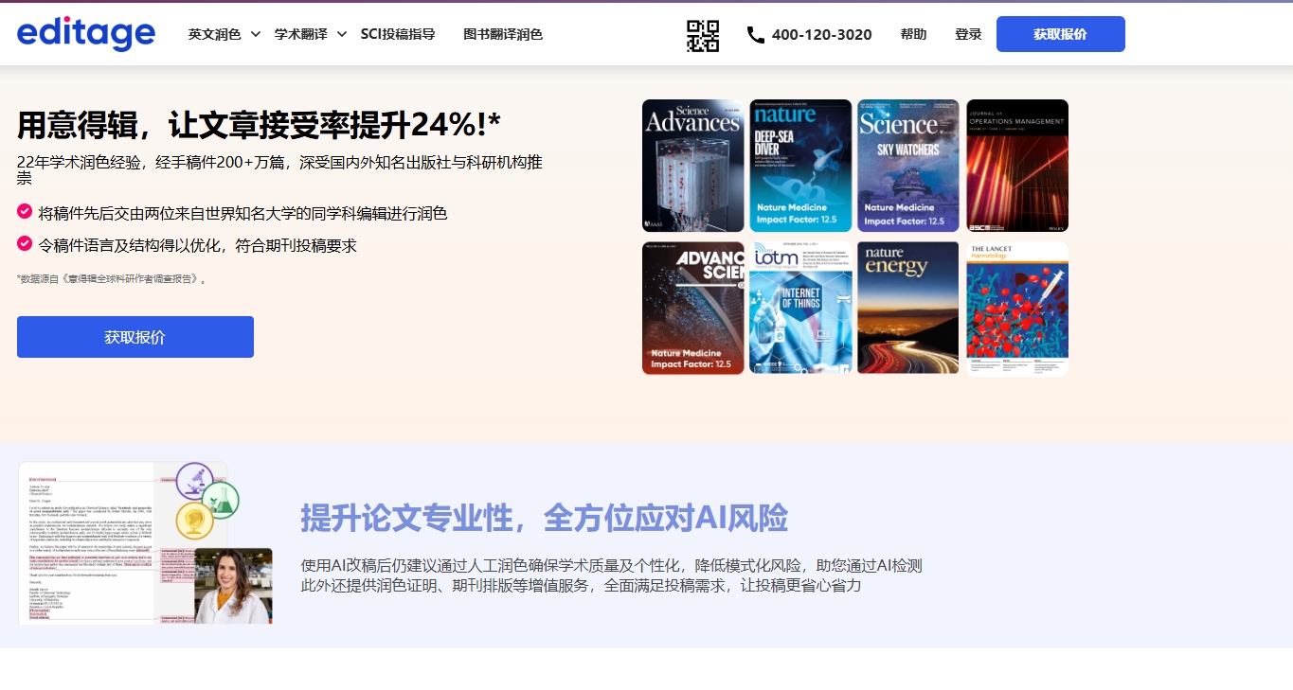Open the Science Advances journal cover
Viewport: 1293px width, 690px height.
tap(693, 166)
